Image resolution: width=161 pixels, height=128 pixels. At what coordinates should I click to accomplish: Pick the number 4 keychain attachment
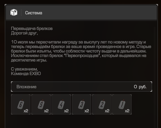[x=61, y=104]
